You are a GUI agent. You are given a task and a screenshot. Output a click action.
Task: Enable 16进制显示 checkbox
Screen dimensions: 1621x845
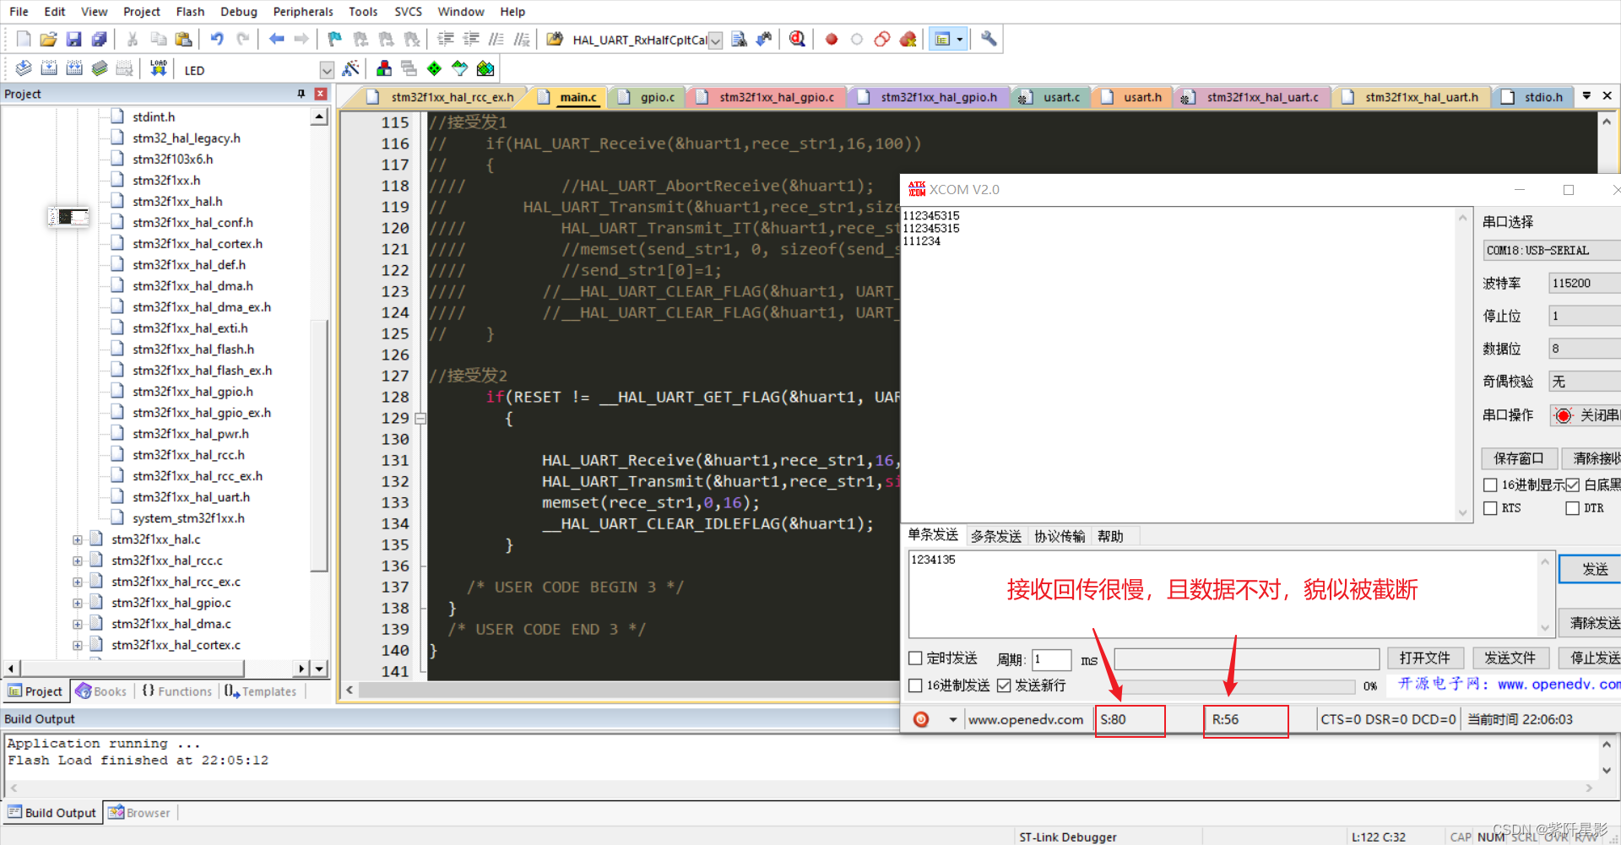point(1490,485)
